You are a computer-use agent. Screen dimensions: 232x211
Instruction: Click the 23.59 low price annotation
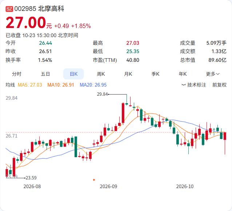(31, 178)
